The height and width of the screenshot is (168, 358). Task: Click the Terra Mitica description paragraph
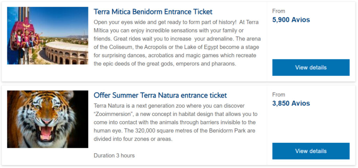(177, 43)
